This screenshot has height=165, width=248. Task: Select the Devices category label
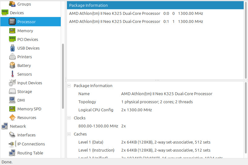pos(17,13)
